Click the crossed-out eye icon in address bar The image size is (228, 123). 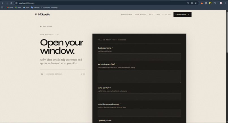192,3
